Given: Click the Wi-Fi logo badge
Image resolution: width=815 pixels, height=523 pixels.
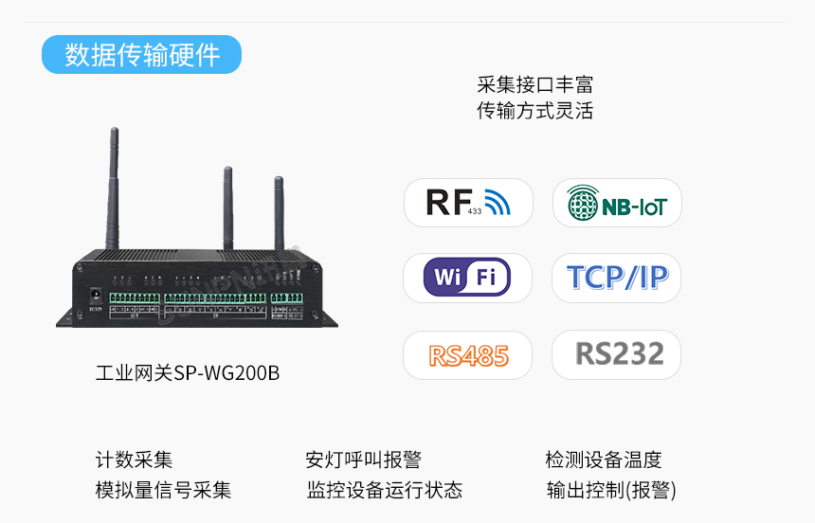Looking at the screenshot, I should pyautogui.click(x=468, y=278).
